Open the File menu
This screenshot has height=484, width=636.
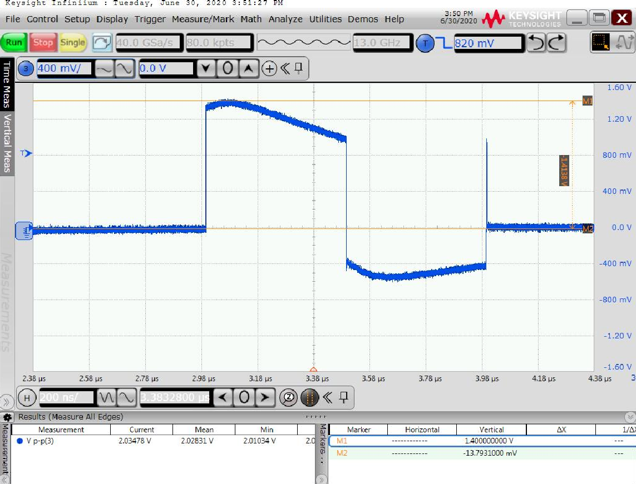point(13,19)
